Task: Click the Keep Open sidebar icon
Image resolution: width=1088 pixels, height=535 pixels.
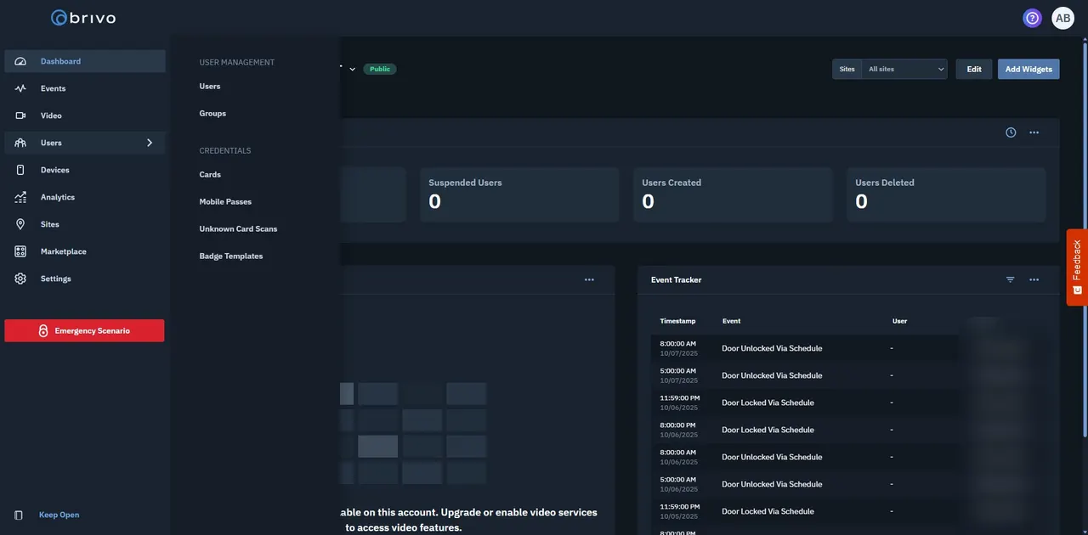Action: [19, 515]
